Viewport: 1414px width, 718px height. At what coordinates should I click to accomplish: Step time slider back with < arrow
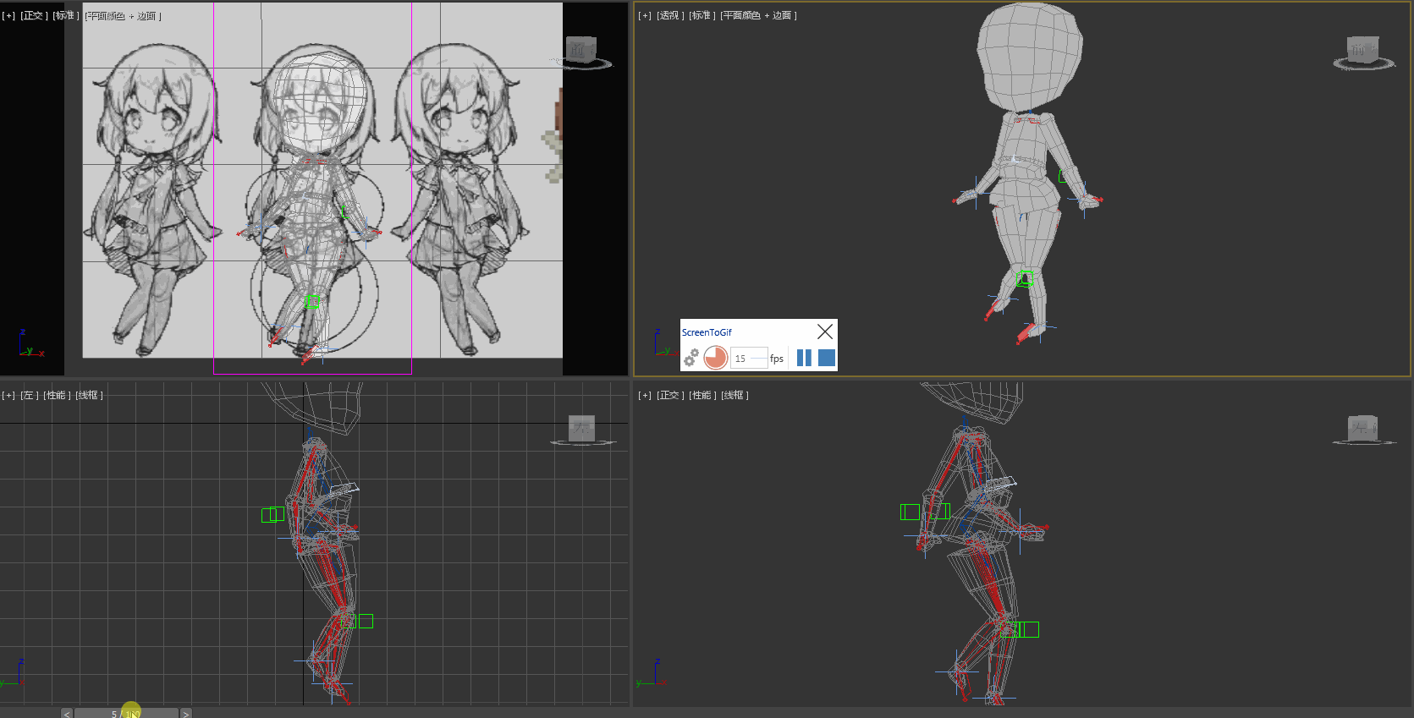pyautogui.click(x=67, y=713)
